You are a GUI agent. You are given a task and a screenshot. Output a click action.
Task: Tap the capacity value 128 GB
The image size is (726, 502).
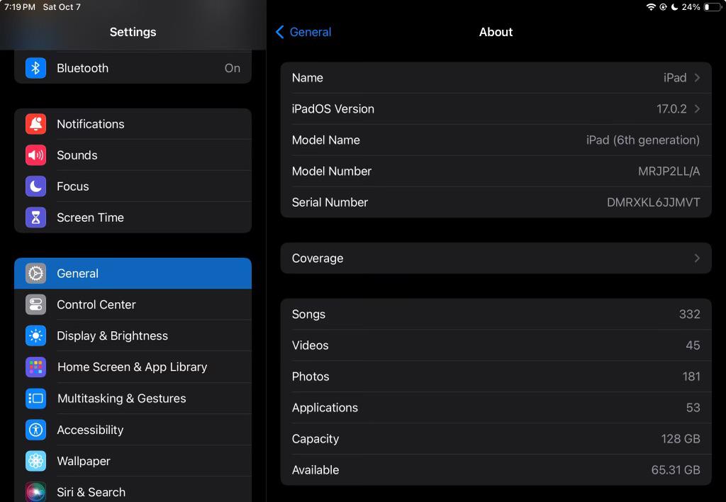(681, 439)
